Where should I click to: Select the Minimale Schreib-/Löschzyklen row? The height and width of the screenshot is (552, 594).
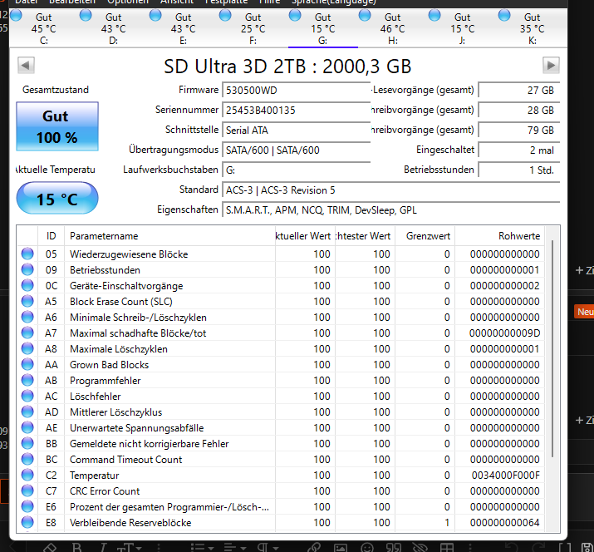280,317
